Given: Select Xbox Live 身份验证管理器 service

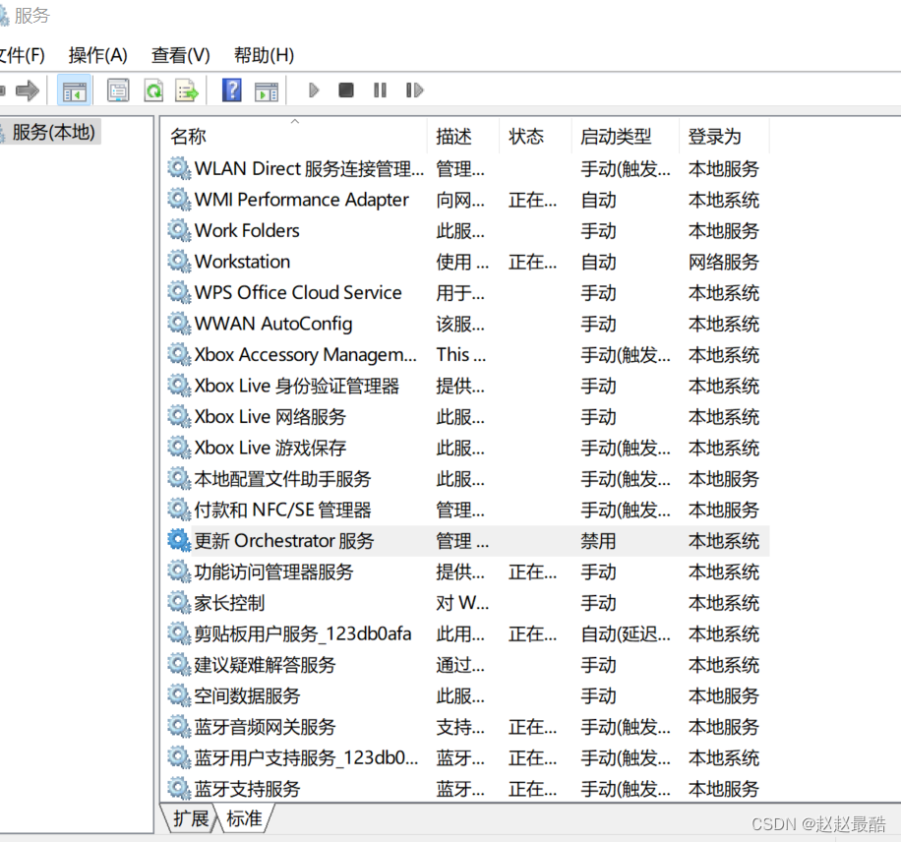Looking at the screenshot, I should pyautogui.click(x=296, y=386).
